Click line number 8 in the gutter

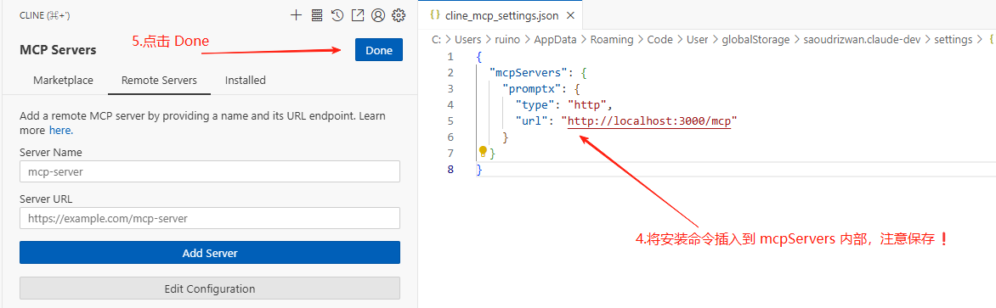[x=451, y=169]
